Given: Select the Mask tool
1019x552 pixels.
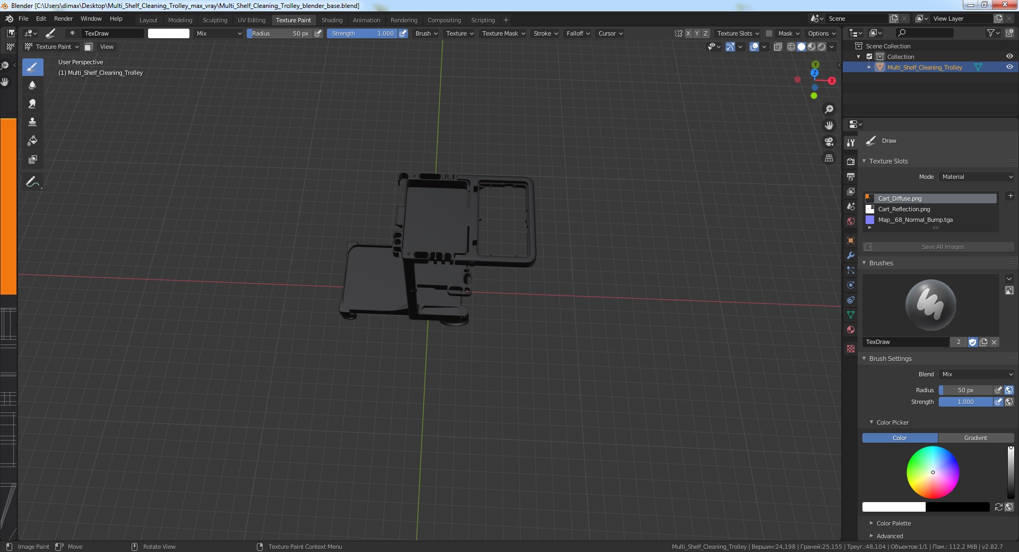Looking at the screenshot, I should tap(32, 159).
